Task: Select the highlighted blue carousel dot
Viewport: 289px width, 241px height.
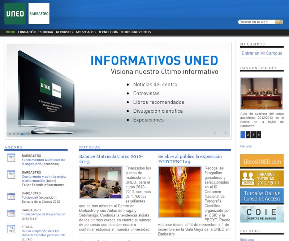Action: point(22,134)
